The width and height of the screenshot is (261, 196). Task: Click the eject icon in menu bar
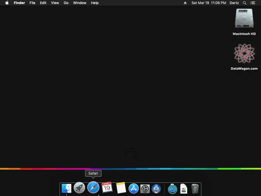tap(185, 3)
